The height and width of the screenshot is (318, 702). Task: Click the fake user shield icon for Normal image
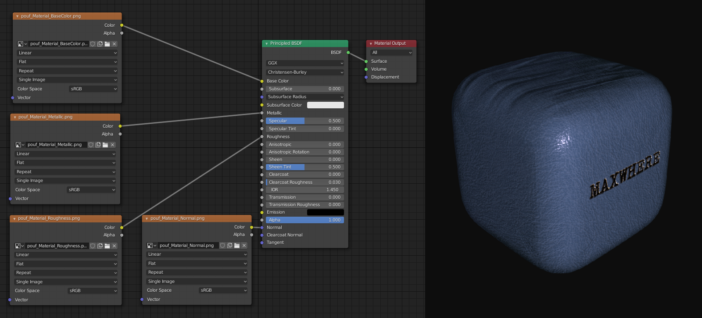point(223,246)
